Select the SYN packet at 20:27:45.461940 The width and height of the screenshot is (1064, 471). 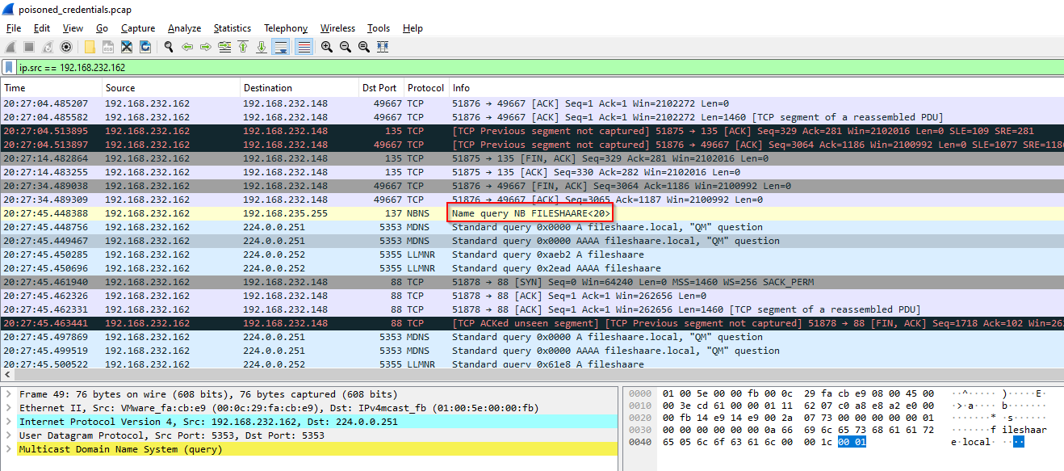click(x=532, y=282)
